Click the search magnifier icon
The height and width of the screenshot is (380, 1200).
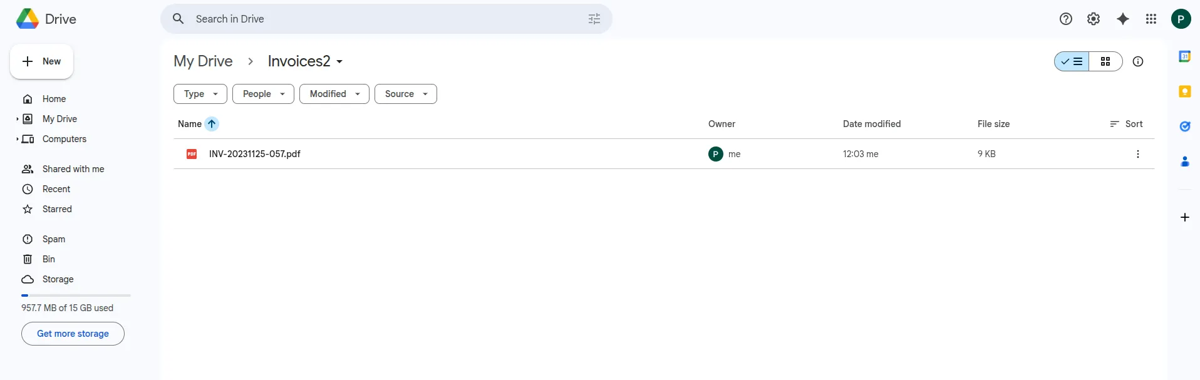click(178, 19)
